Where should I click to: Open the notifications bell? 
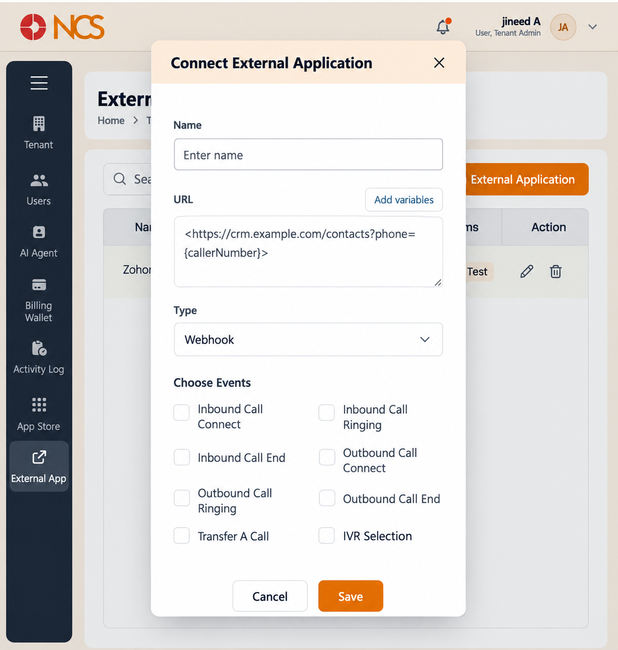click(443, 26)
